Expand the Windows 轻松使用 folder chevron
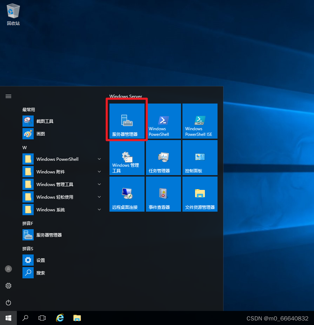This screenshot has width=314, height=325. click(x=99, y=197)
